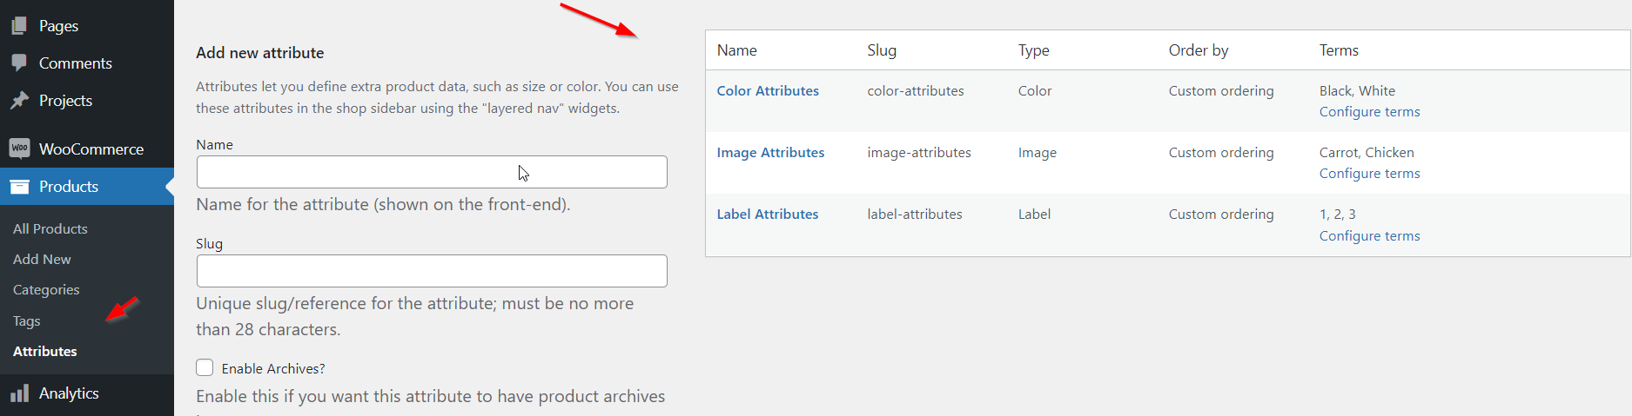Open Label Attributes link

[768, 215]
